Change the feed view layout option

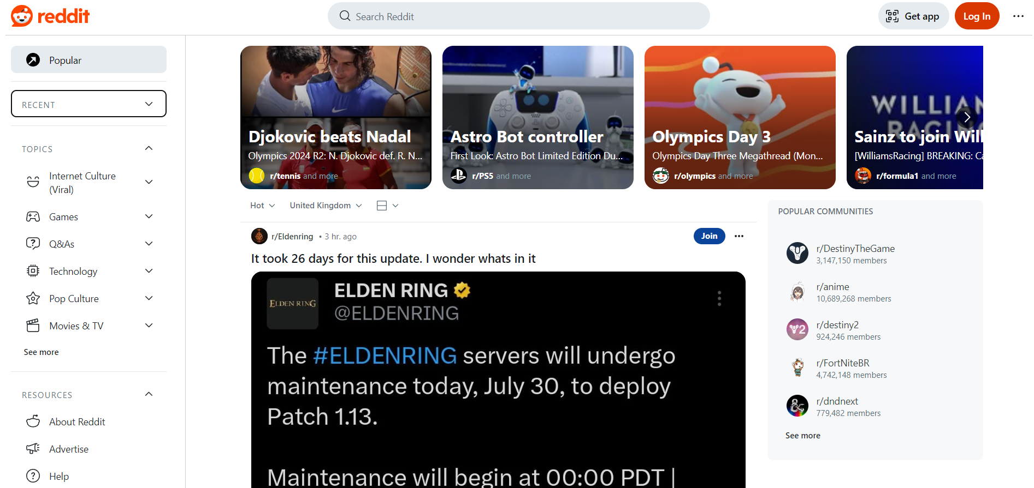coord(388,206)
